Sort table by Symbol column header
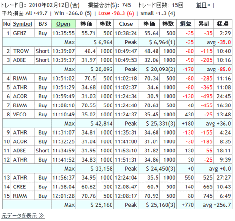Viewport: 235px width, 221px height. point(22,24)
